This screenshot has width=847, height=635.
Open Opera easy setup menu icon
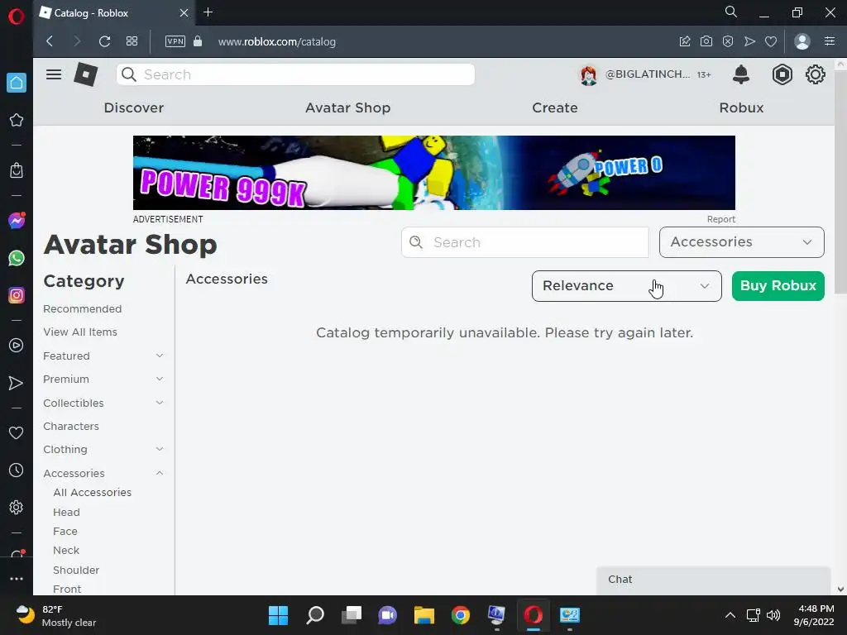click(830, 41)
